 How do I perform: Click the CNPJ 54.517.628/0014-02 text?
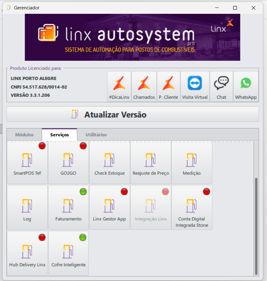pos(39,87)
